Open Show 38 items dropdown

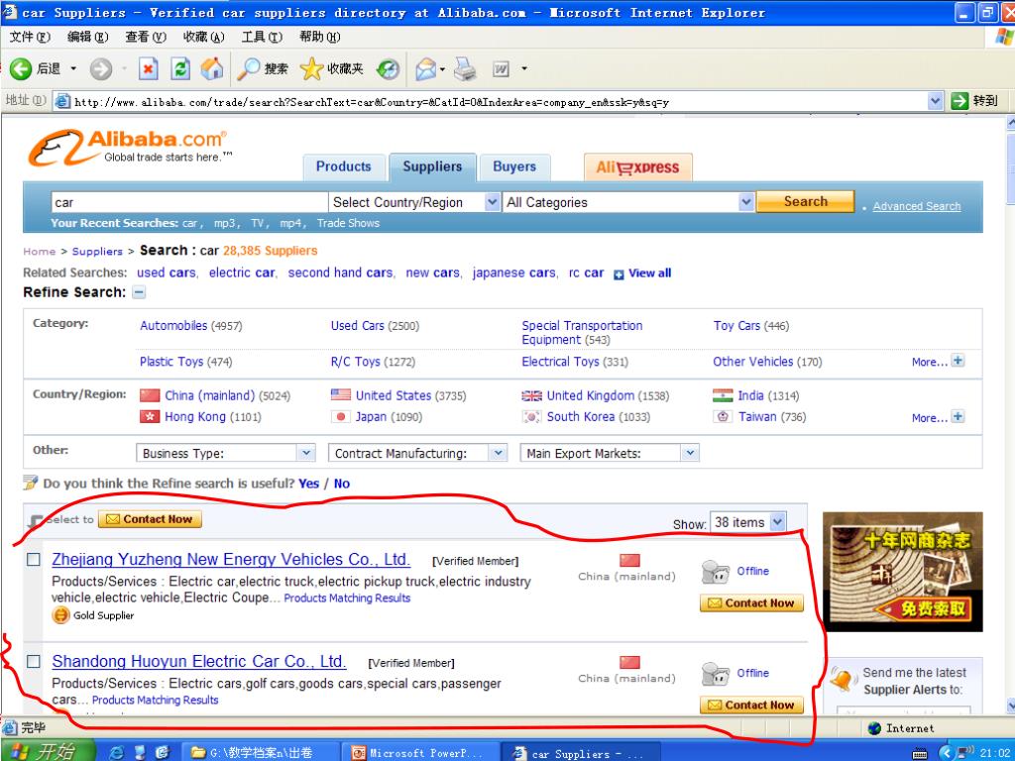coord(747,522)
